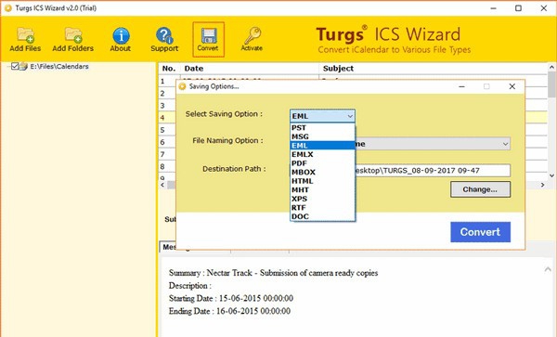The image size is (557, 337).
Task: Choose DOC from the saving options list
Action: [322, 216]
